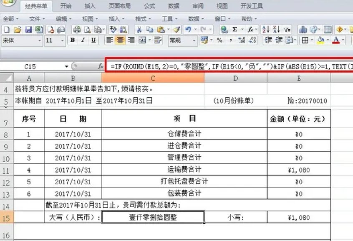Open the 窗口 classic menu
This screenshot has width=353, height=241.
pos(223,19)
